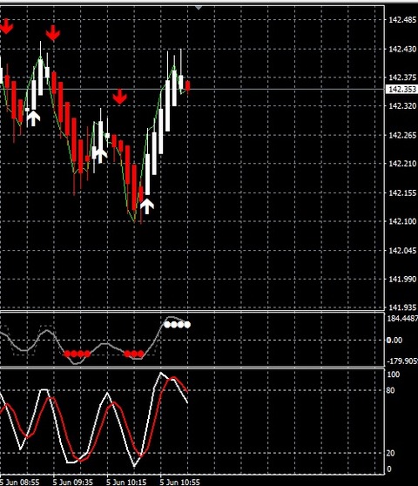Click white buy arrow near the 08:55 candles

pos(33,118)
